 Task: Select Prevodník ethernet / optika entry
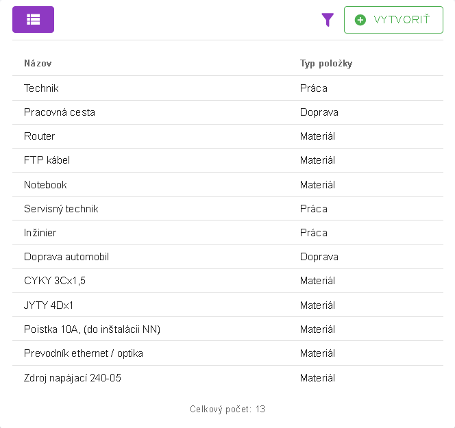pos(84,353)
